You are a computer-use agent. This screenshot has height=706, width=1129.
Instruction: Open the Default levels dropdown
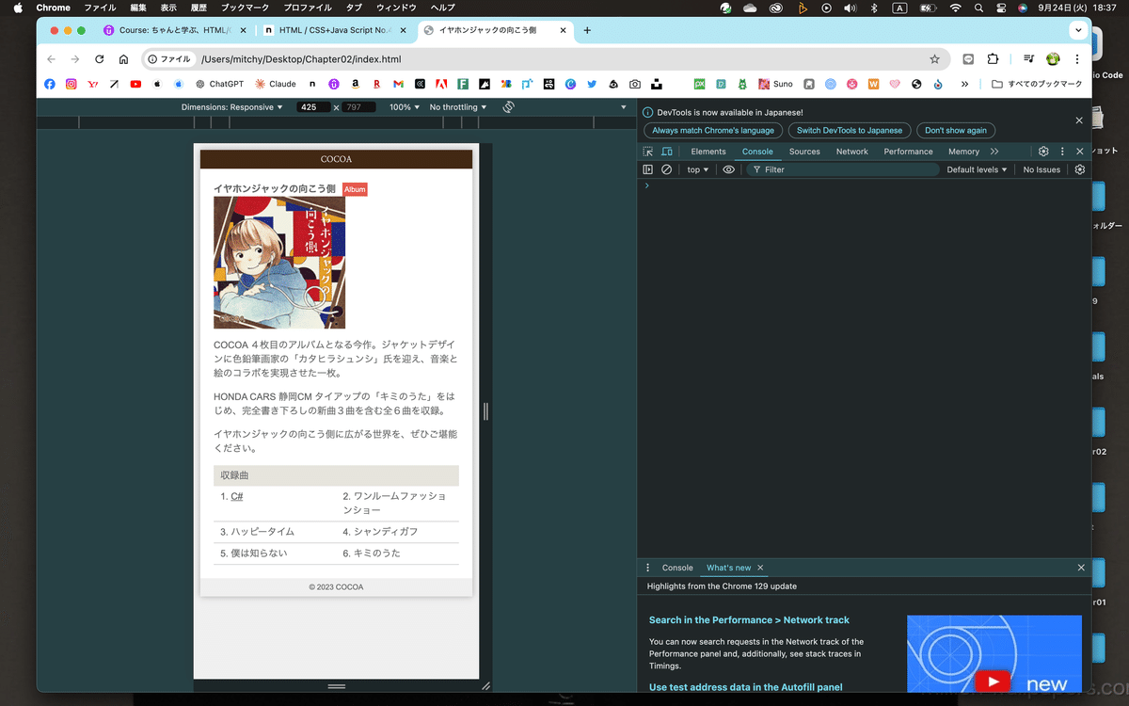pyautogui.click(x=975, y=169)
